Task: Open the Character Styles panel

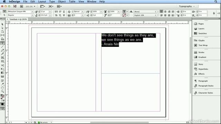Action: point(206,93)
